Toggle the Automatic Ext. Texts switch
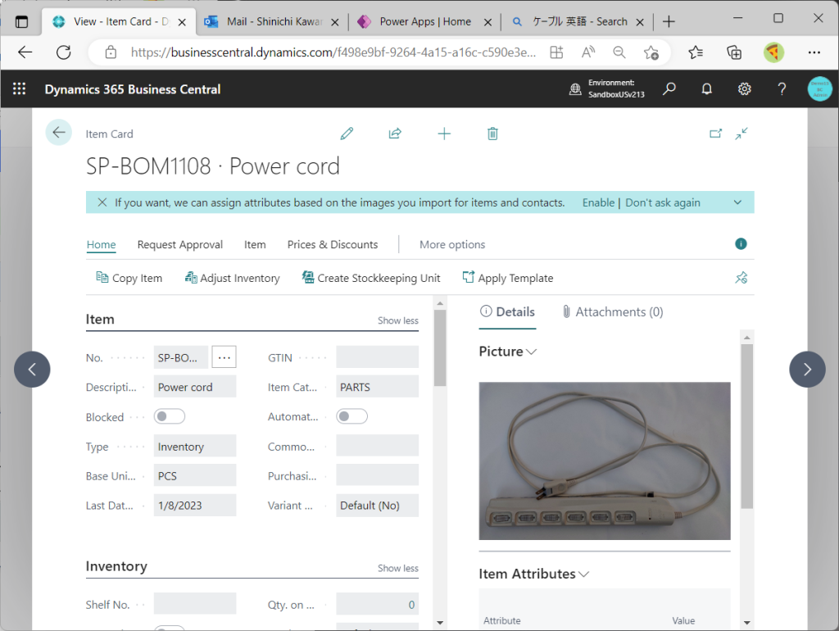The height and width of the screenshot is (631, 839). pos(351,416)
